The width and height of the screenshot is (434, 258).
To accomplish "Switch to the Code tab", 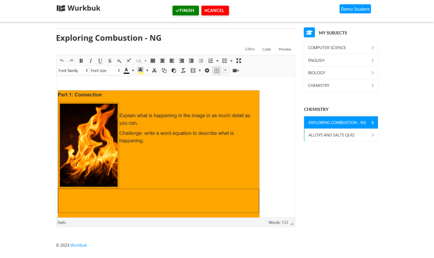I will 266,49.
